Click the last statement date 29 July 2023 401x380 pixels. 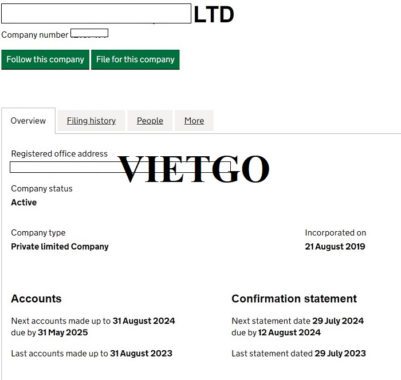click(340, 354)
